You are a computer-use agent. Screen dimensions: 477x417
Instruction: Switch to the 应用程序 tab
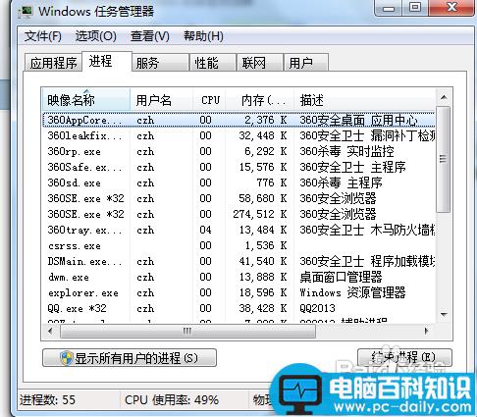tap(53, 63)
